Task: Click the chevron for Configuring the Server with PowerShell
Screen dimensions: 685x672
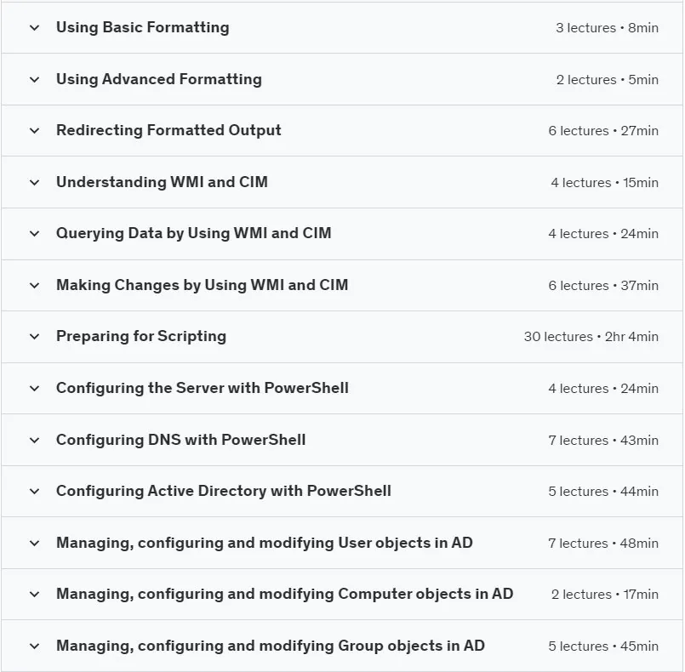Action: click(x=35, y=389)
